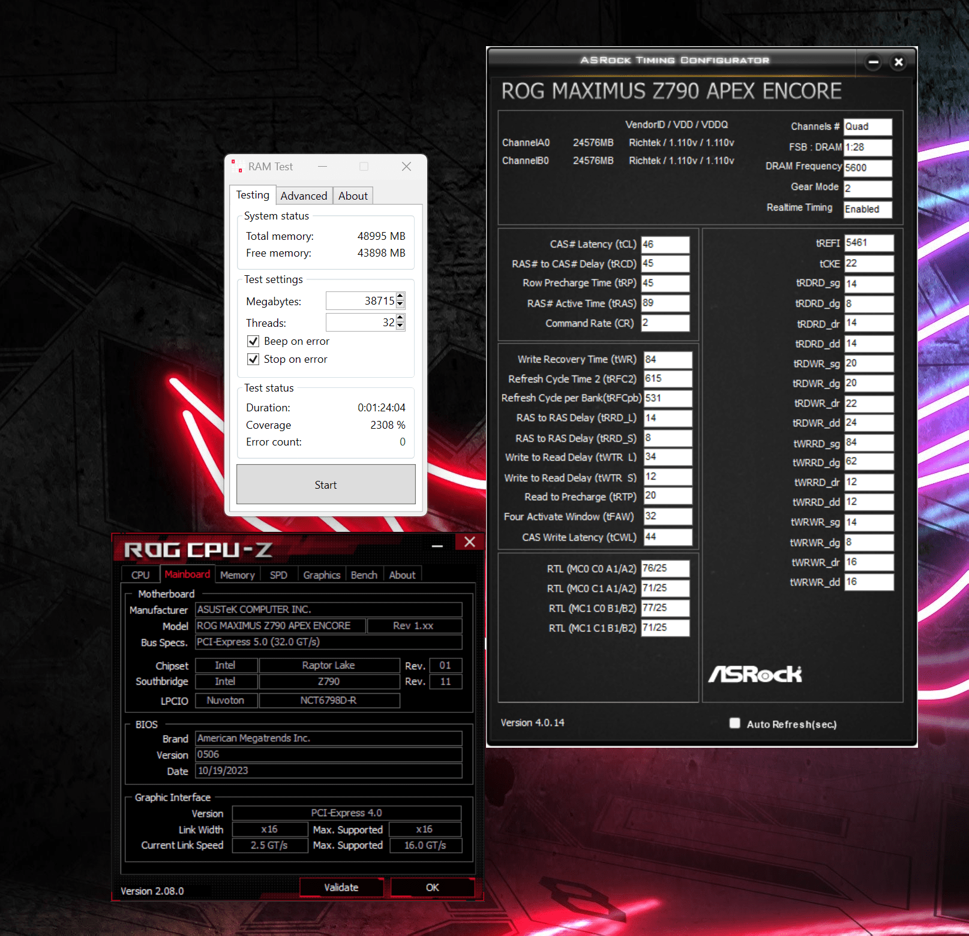Select the Mainboard tab in ROG CPU-Z

click(187, 574)
